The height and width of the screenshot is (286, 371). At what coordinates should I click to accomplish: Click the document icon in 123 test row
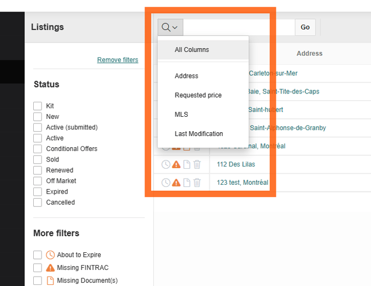tap(187, 183)
